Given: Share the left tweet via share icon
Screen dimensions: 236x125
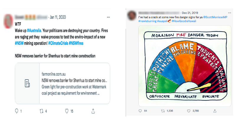Looking at the screenshot, I should click(93, 111).
